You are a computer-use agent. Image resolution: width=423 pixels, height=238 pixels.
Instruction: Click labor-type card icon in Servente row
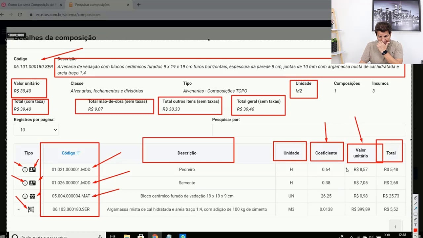(x=32, y=183)
